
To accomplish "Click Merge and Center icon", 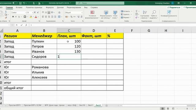I will [59, 17].
